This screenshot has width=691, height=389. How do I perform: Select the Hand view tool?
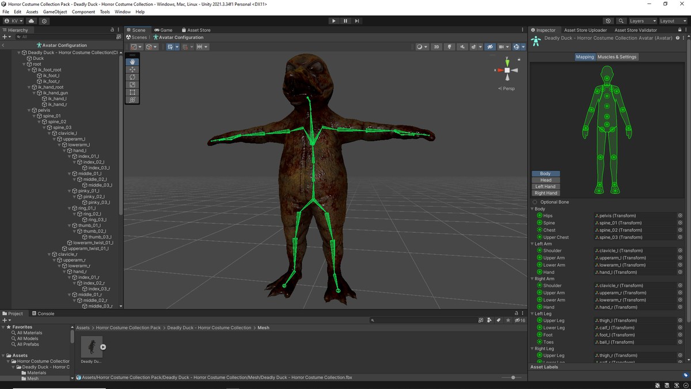click(132, 62)
